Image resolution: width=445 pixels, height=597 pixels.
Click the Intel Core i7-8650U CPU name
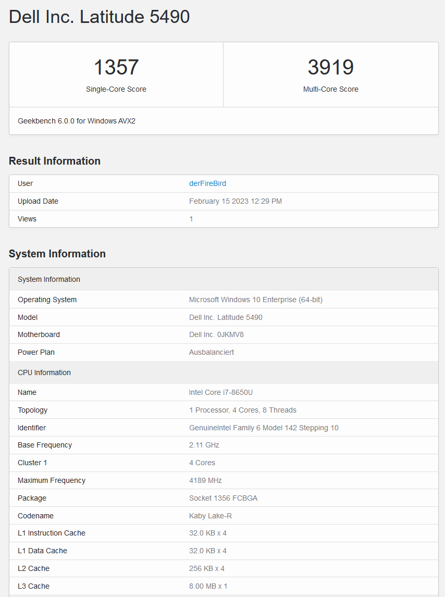221,392
